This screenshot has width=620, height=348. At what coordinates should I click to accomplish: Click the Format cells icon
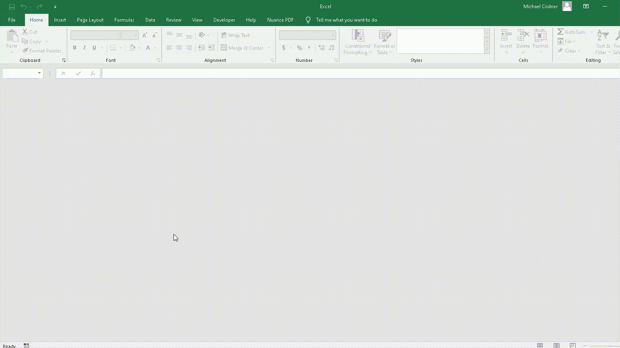click(x=541, y=35)
